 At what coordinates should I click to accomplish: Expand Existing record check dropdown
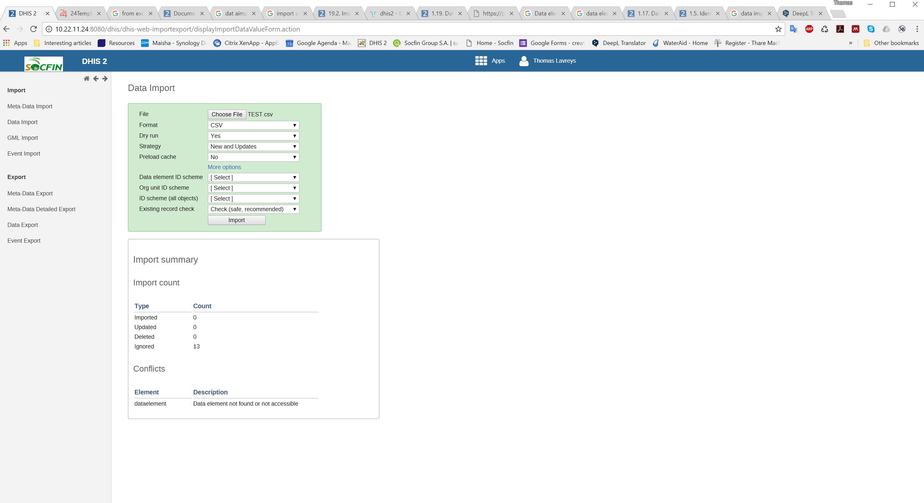click(253, 209)
